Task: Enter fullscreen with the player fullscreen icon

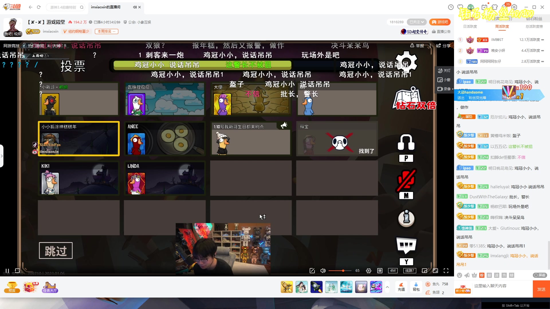Action: (446, 271)
